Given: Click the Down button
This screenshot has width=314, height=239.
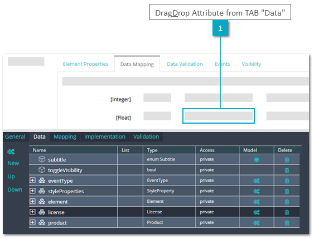Looking at the screenshot, I should [15, 189].
